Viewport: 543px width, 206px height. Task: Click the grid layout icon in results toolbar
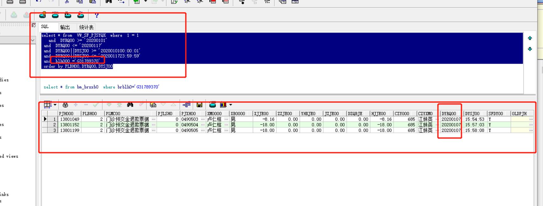(48, 104)
